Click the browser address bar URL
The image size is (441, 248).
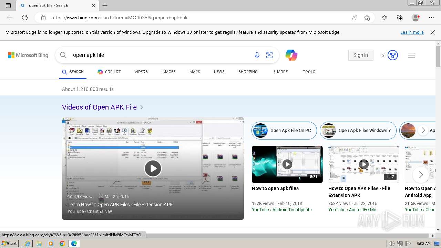[120, 18]
